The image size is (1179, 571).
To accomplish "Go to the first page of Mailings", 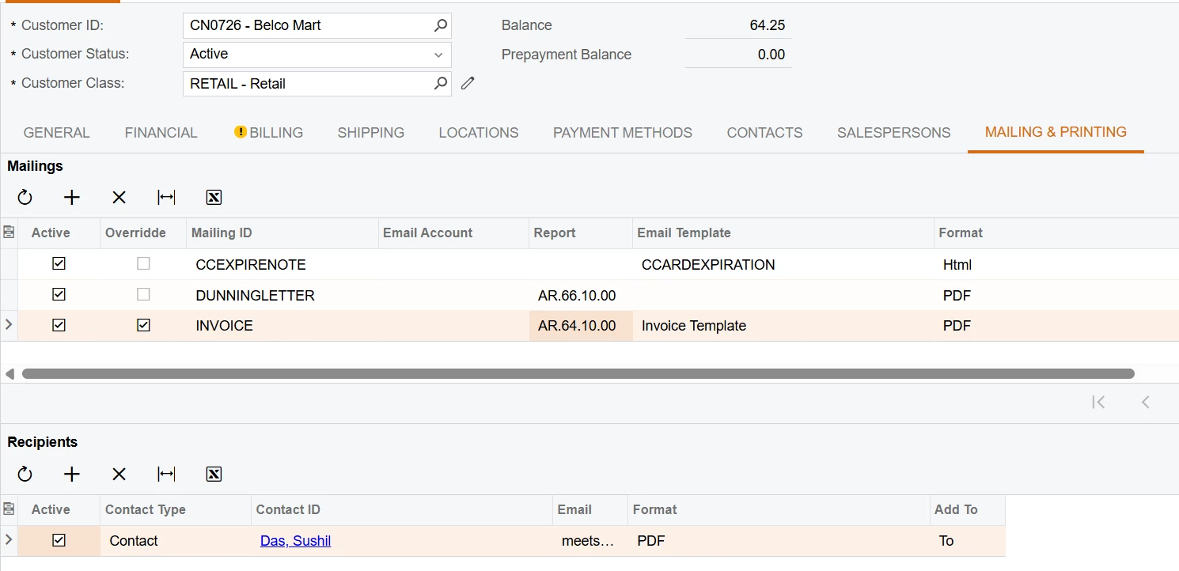I will (1098, 403).
